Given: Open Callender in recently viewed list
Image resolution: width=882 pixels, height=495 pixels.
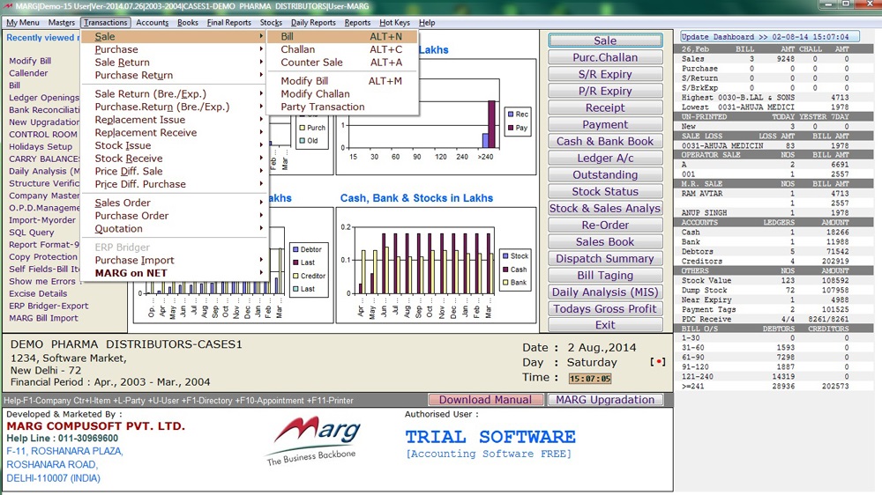Looking at the screenshot, I should pyautogui.click(x=28, y=73).
